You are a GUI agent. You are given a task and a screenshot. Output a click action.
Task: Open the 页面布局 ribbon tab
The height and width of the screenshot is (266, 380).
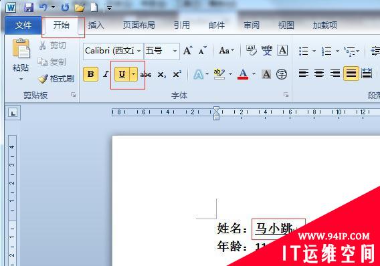[138, 25]
